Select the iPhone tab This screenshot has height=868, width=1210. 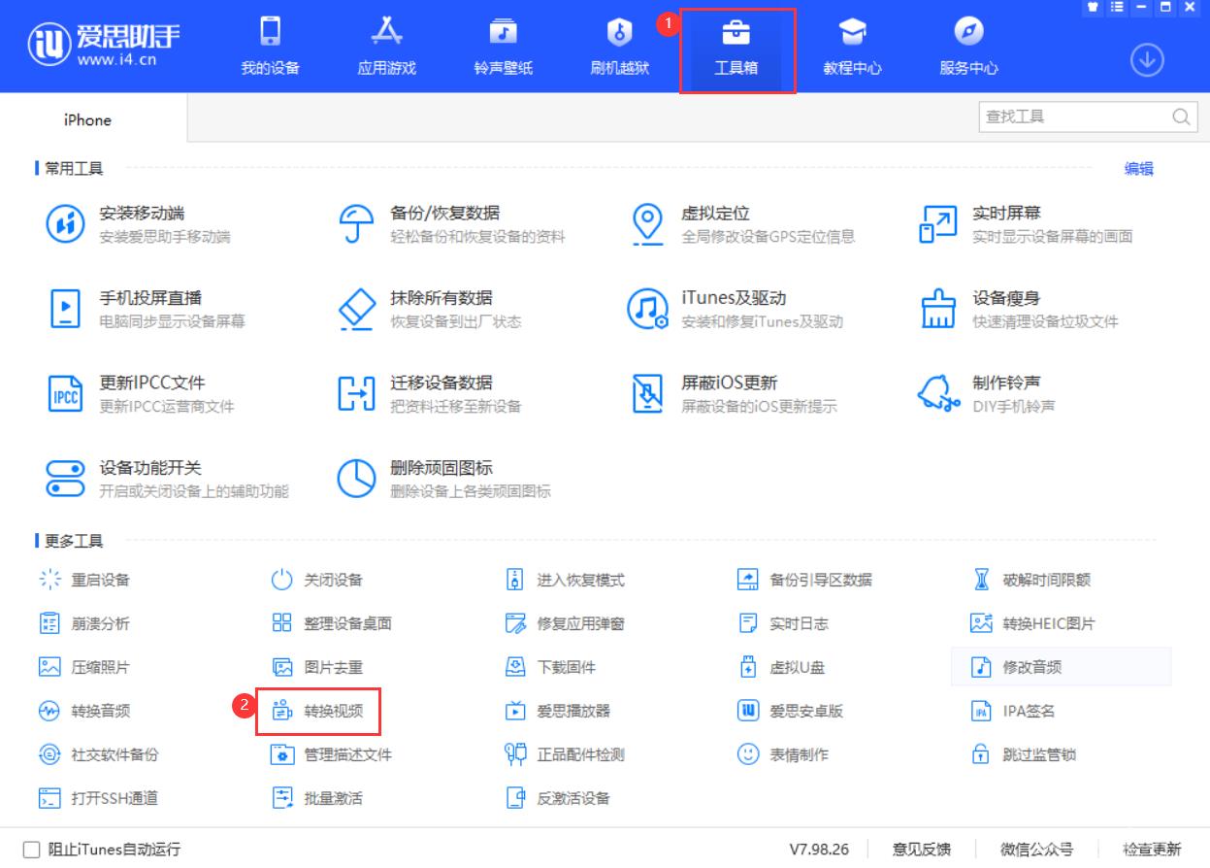tap(86, 120)
